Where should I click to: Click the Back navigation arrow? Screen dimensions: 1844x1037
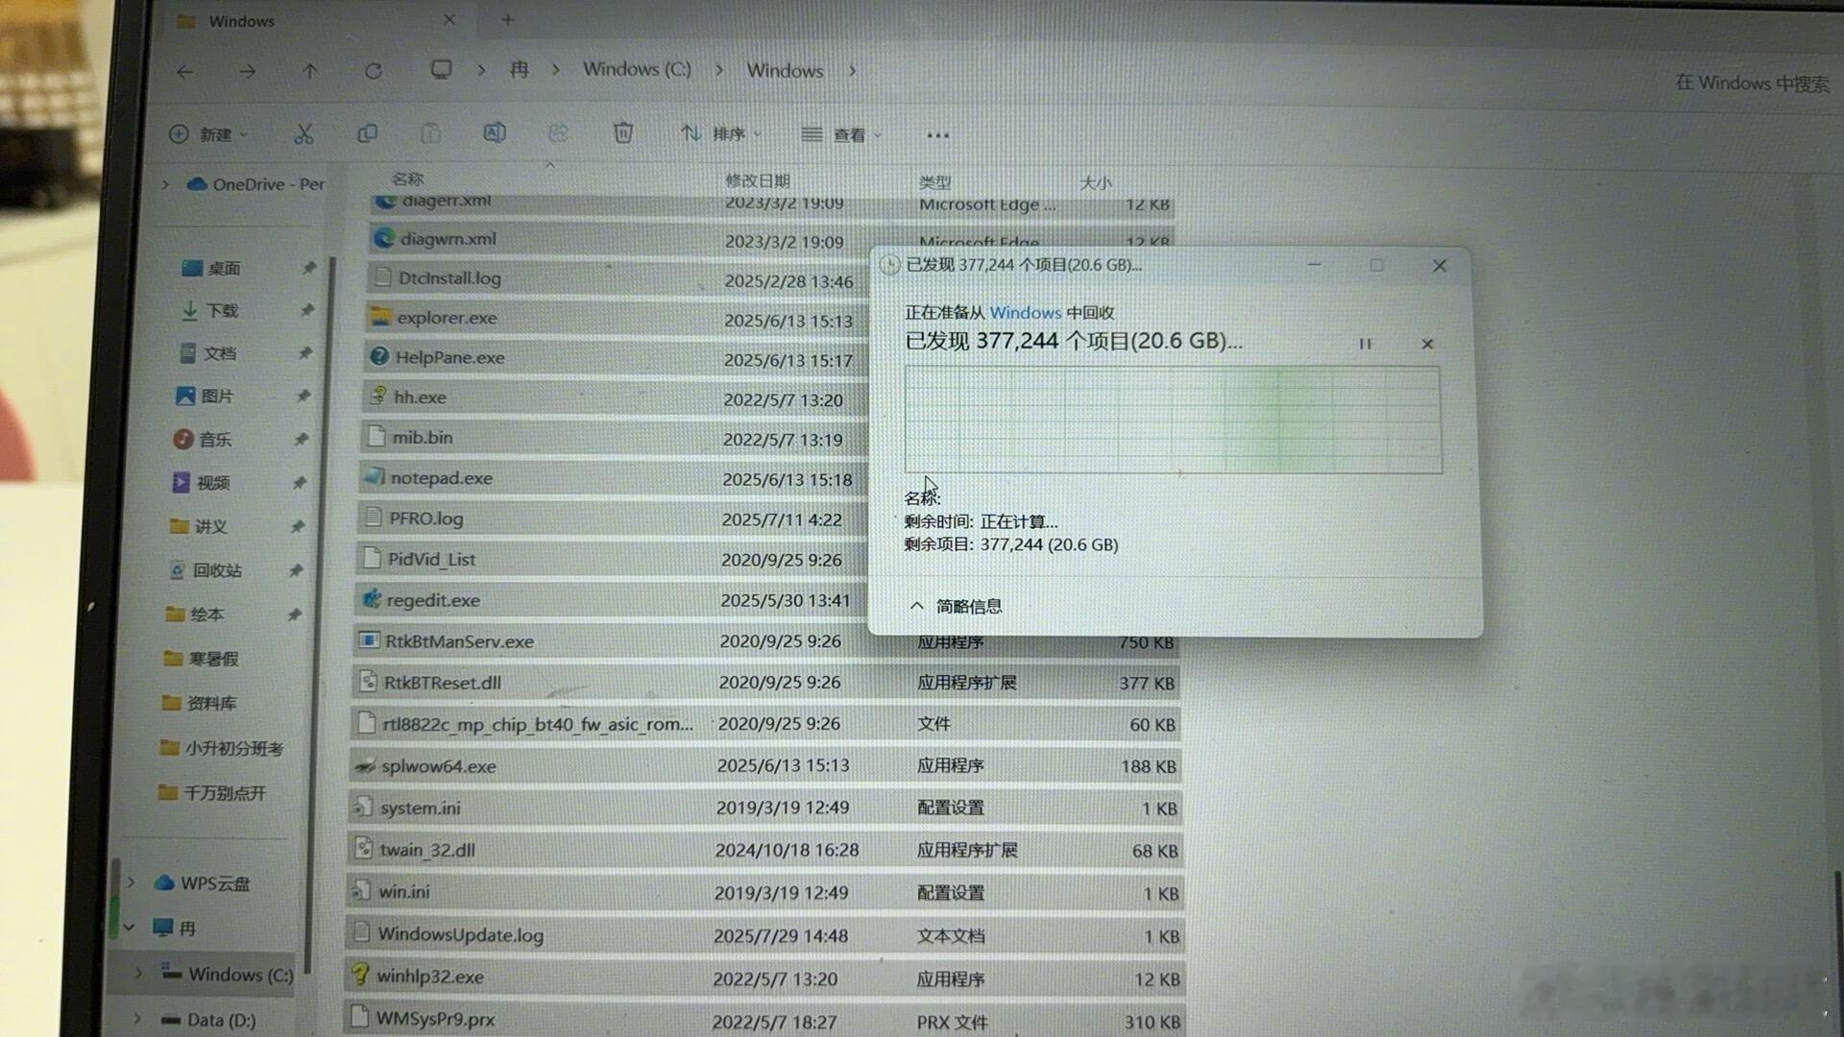(184, 71)
